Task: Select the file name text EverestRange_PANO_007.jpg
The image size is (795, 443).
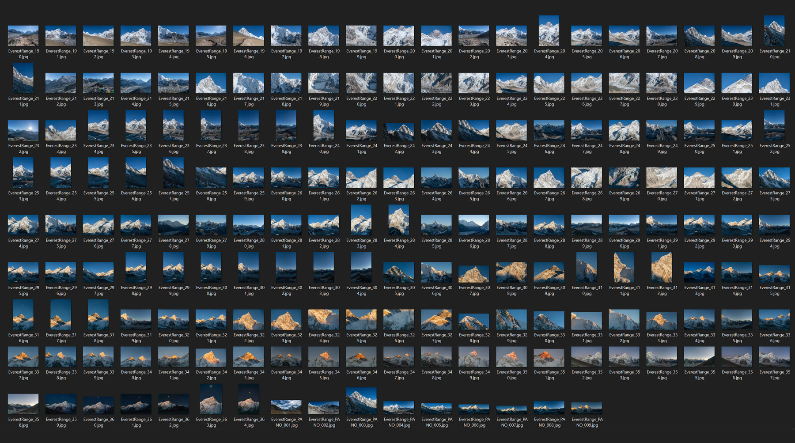Action: (511, 422)
